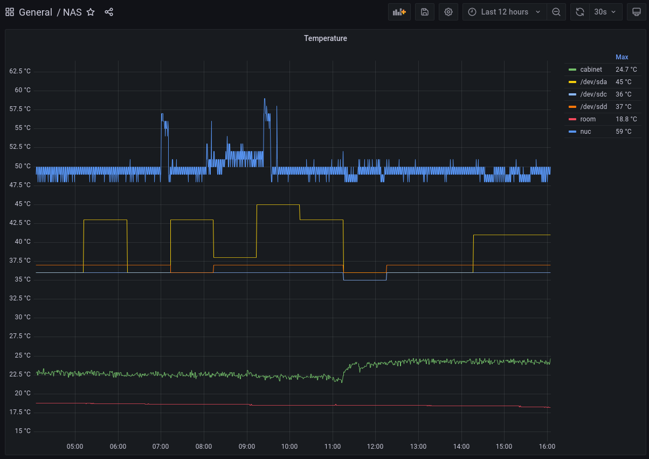The height and width of the screenshot is (459, 649).
Task: Star the NAS dashboard as favorite
Action: tap(91, 12)
